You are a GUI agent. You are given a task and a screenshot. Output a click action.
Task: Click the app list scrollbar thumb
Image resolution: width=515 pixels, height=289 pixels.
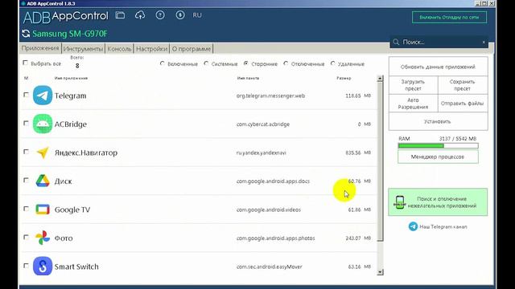380,161
